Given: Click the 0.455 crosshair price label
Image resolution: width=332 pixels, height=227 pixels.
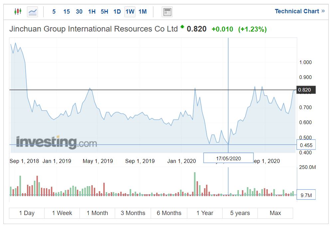Looking at the screenshot, I should click(x=306, y=145).
